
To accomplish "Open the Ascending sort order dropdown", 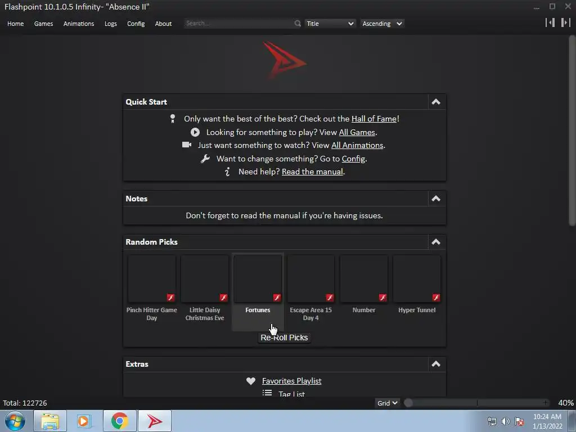I will (382, 24).
